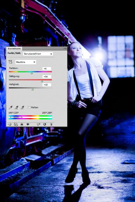
Task: Delete this adjustment layer trash icon
Action: (51, 124)
